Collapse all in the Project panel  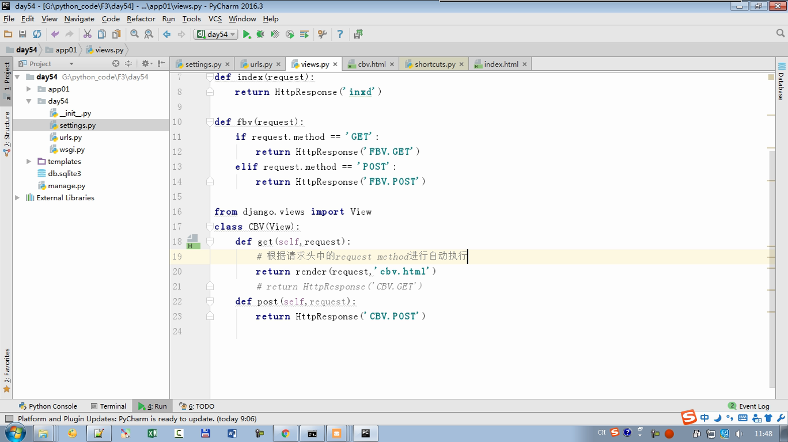pos(128,63)
